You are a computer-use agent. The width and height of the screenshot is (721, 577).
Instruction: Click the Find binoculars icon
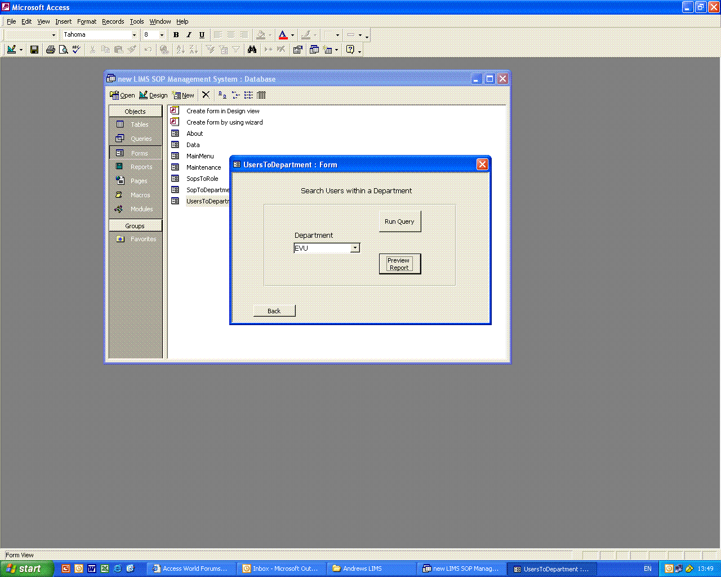coord(252,50)
